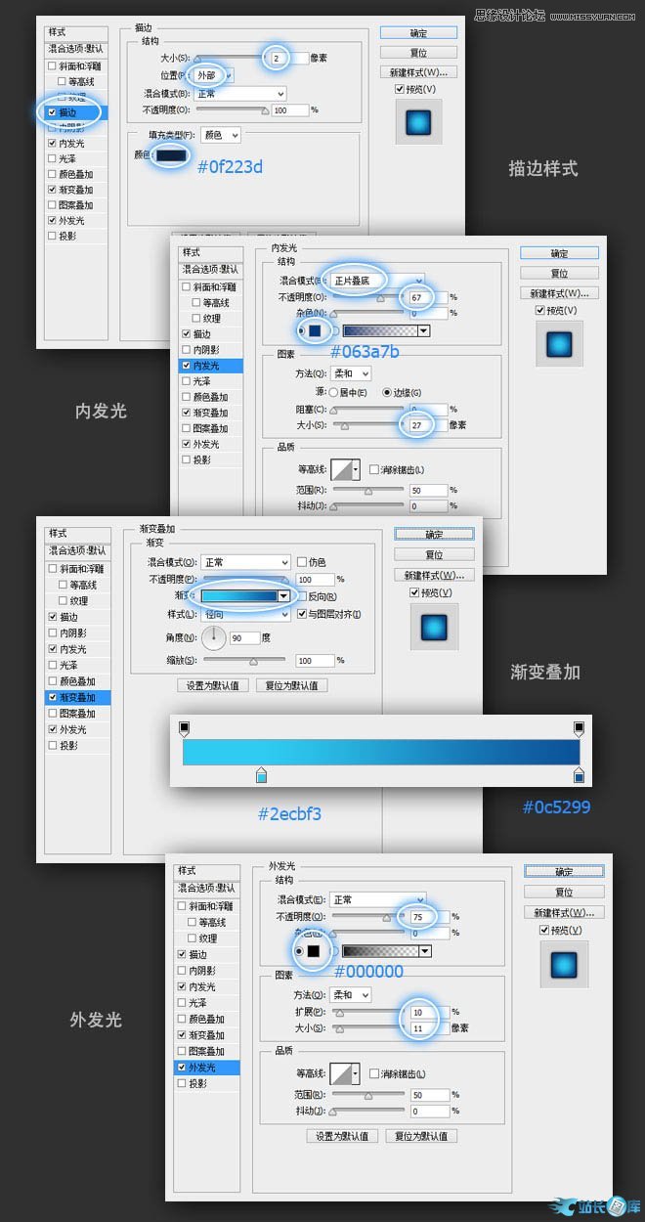Toggle the 反向 reverse checkbox in Gradient Overlay
This screenshot has height=1222, width=645.
pyautogui.click(x=302, y=596)
